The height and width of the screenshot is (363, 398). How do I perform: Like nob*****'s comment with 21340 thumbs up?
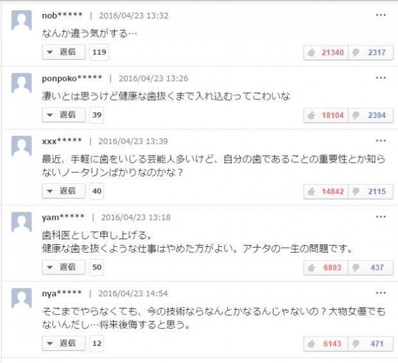tap(326, 53)
